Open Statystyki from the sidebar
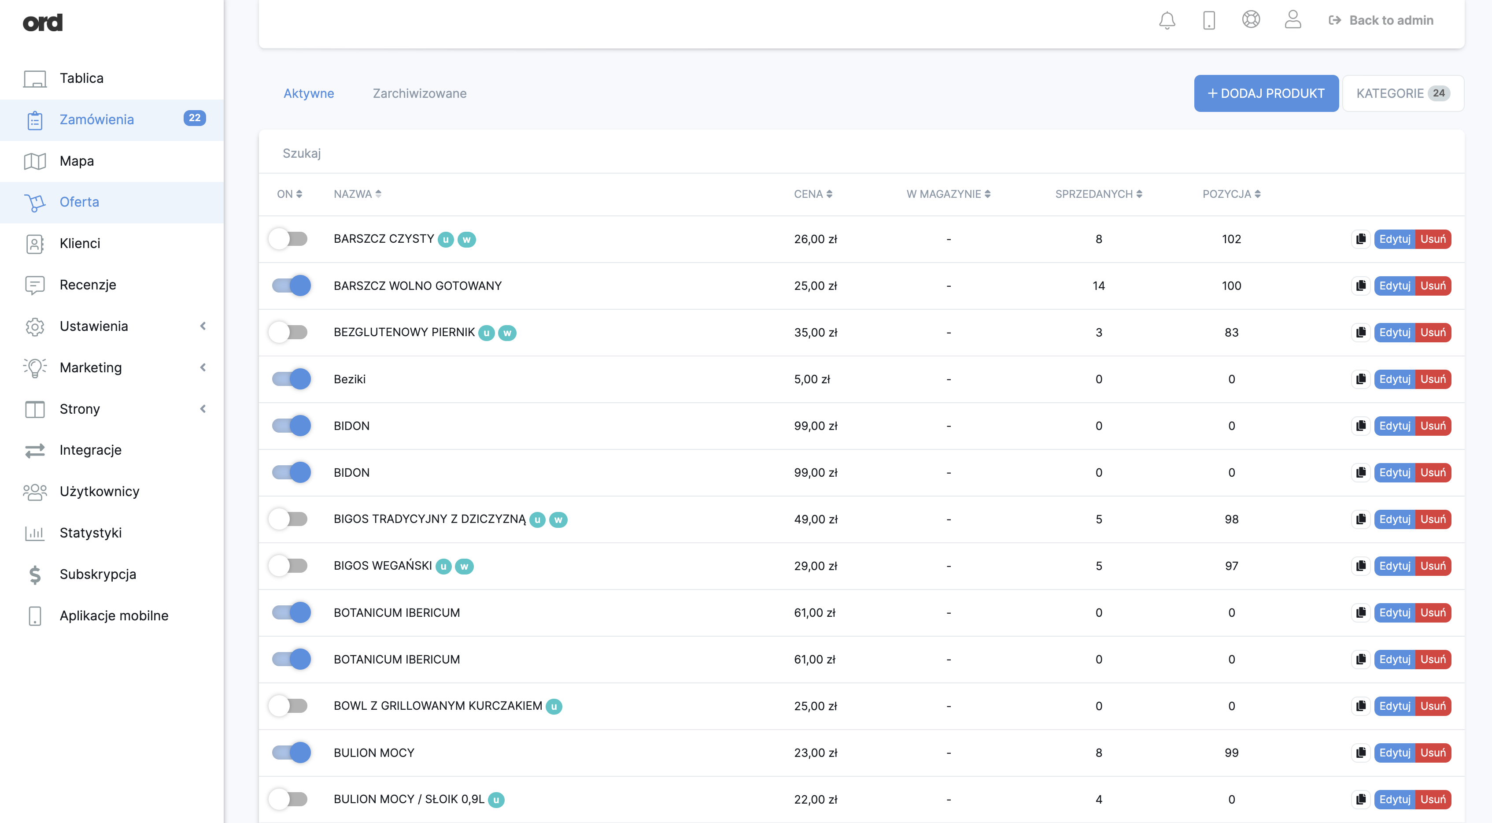 point(90,533)
